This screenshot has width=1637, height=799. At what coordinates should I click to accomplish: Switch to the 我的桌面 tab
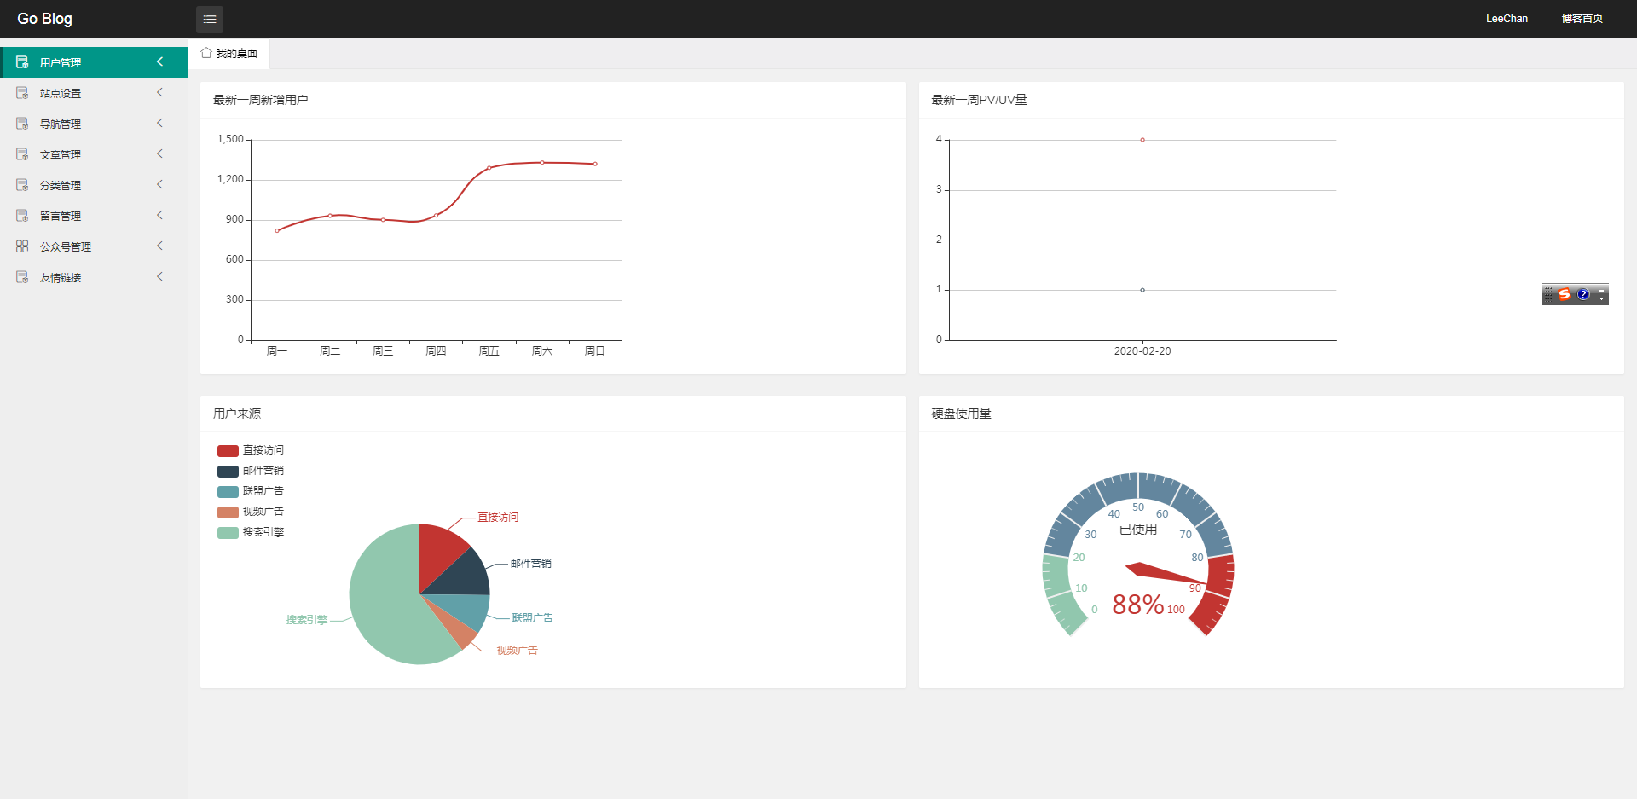click(x=229, y=53)
